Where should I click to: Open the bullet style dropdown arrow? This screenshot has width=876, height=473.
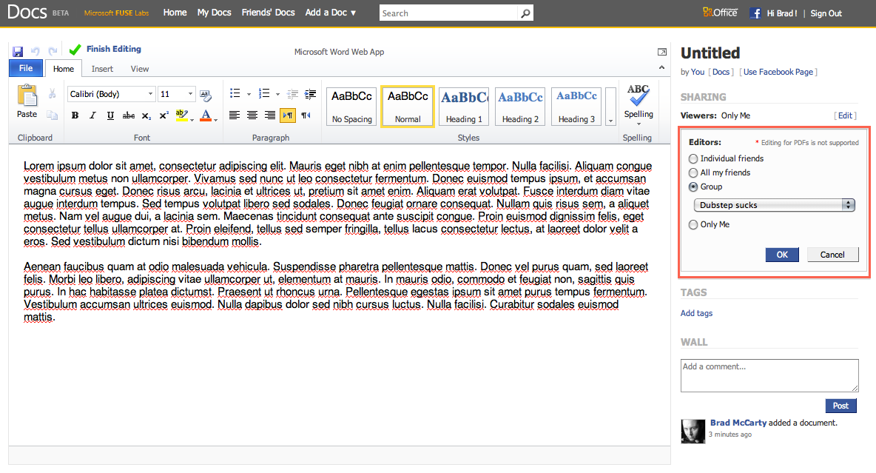249,94
